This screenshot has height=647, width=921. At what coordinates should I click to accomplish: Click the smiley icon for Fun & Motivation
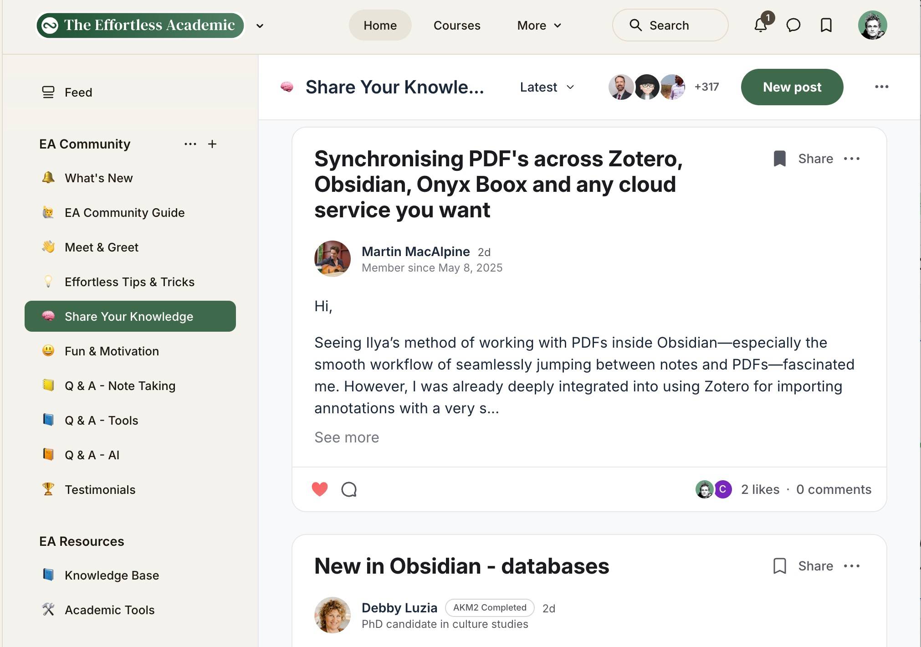pos(48,350)
